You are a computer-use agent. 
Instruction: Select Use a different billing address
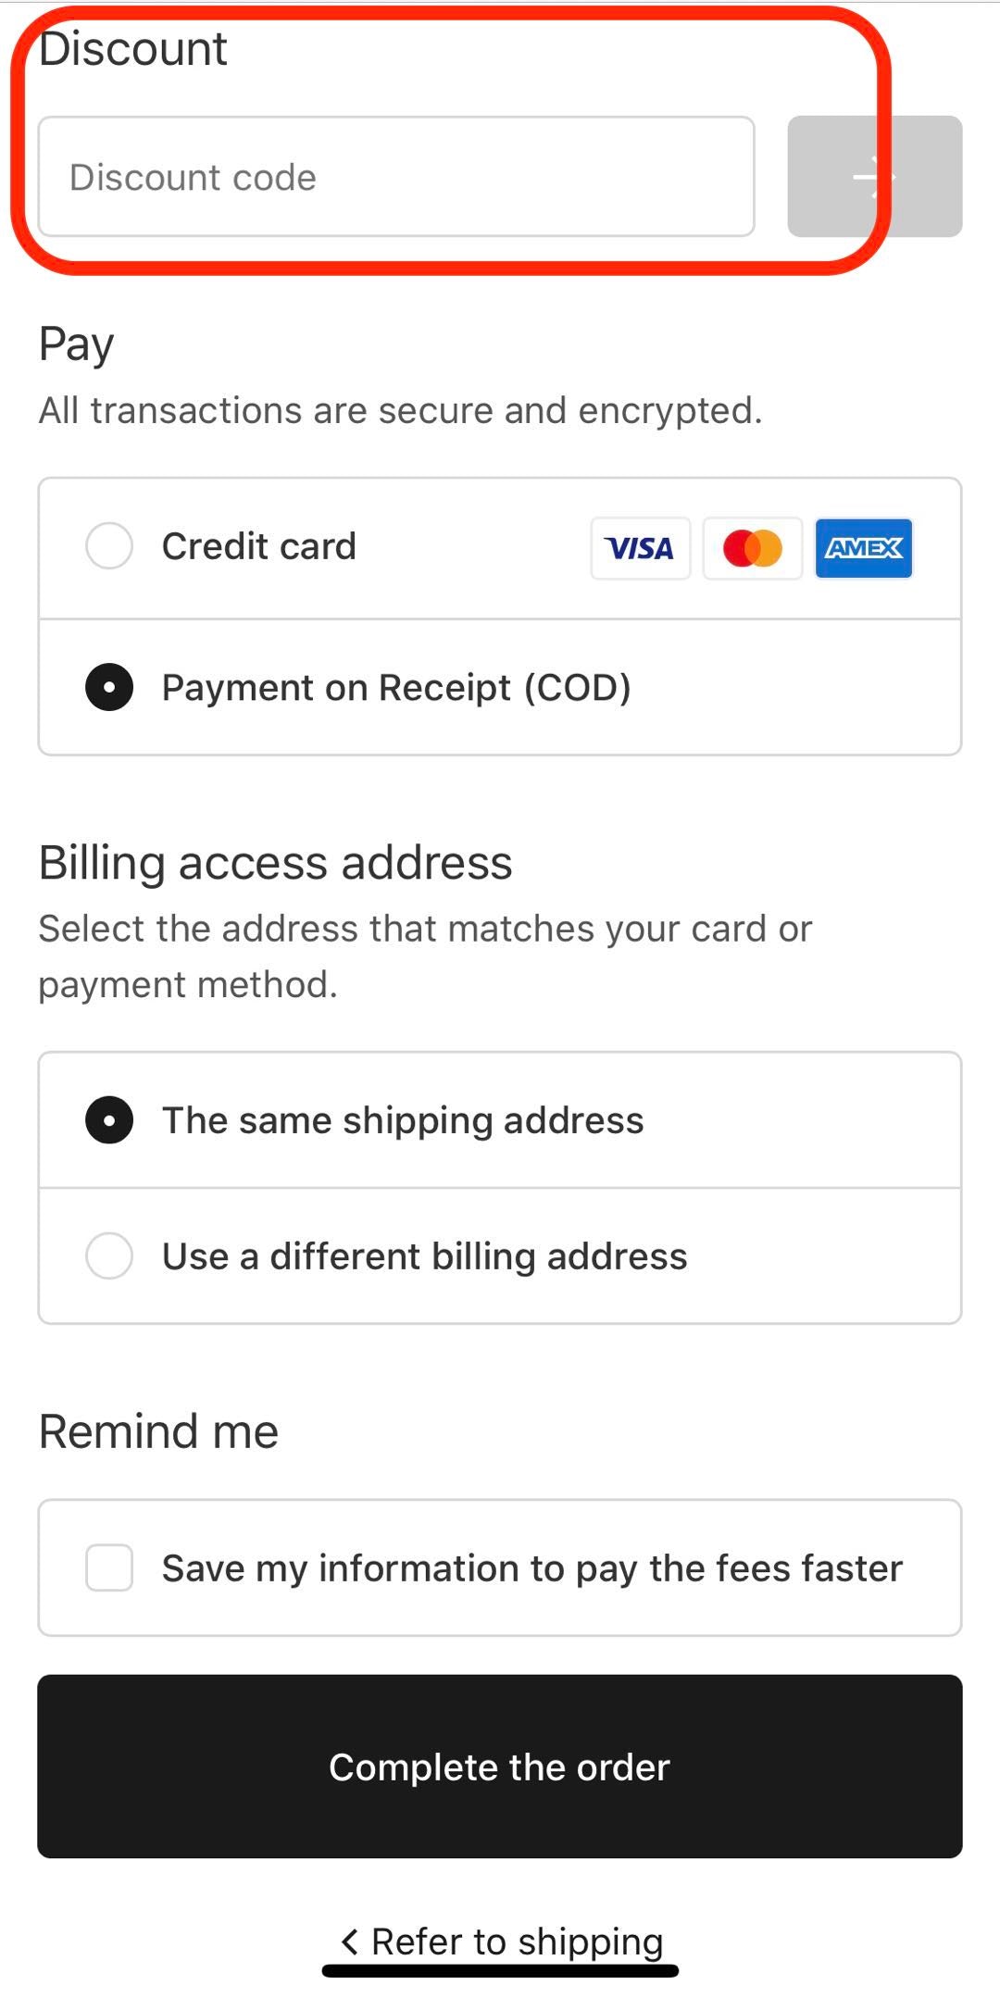click(109, 1256)
